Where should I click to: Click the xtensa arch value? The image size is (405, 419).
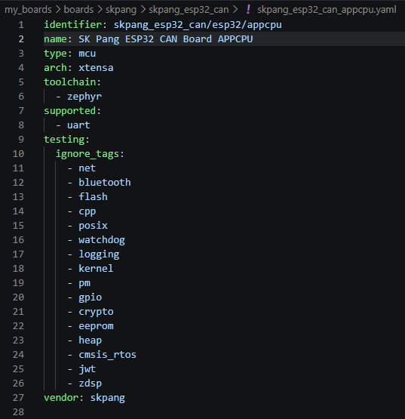coord(96,68)
